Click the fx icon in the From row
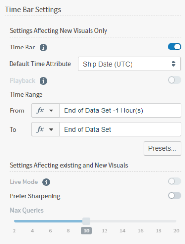Screen dimensions: 185x244 coord(40,110)
